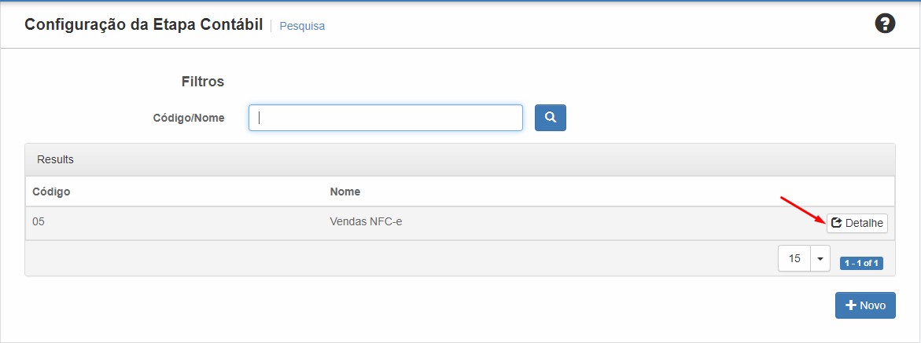Click the Filtros section heading
Viewport: 921px width, 343px height.
pos(203,82)
